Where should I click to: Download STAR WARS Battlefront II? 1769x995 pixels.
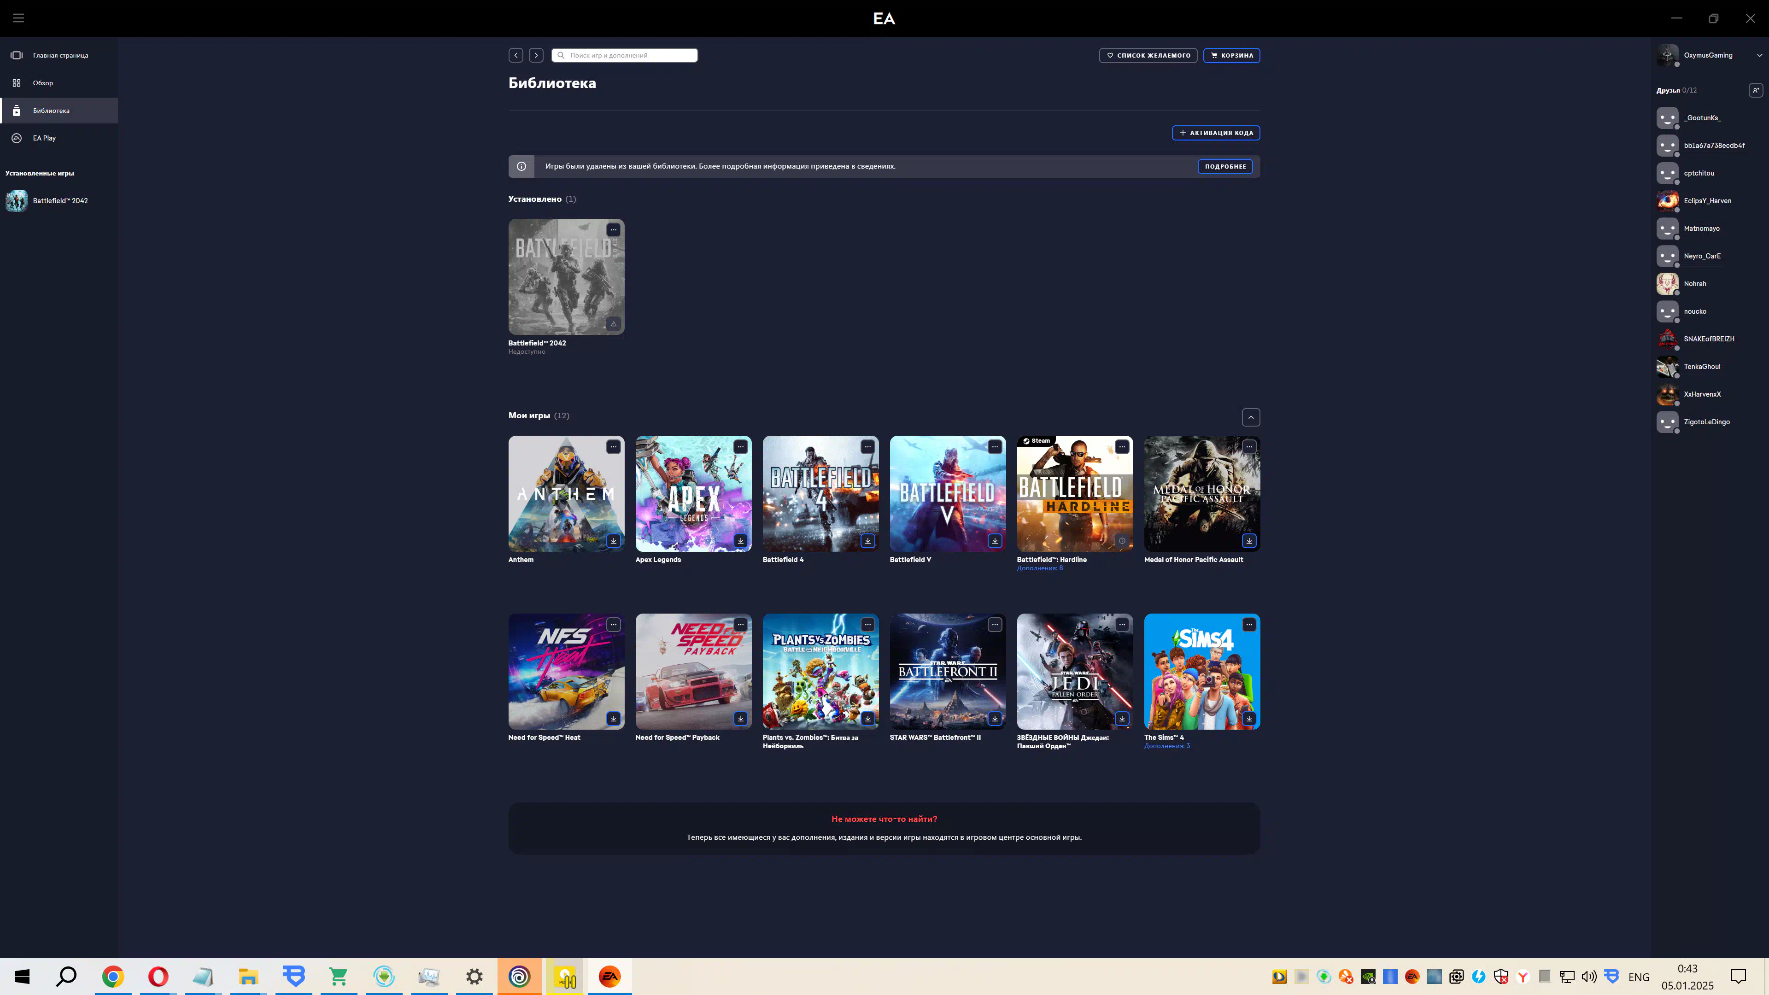click(x=995, y=718)
